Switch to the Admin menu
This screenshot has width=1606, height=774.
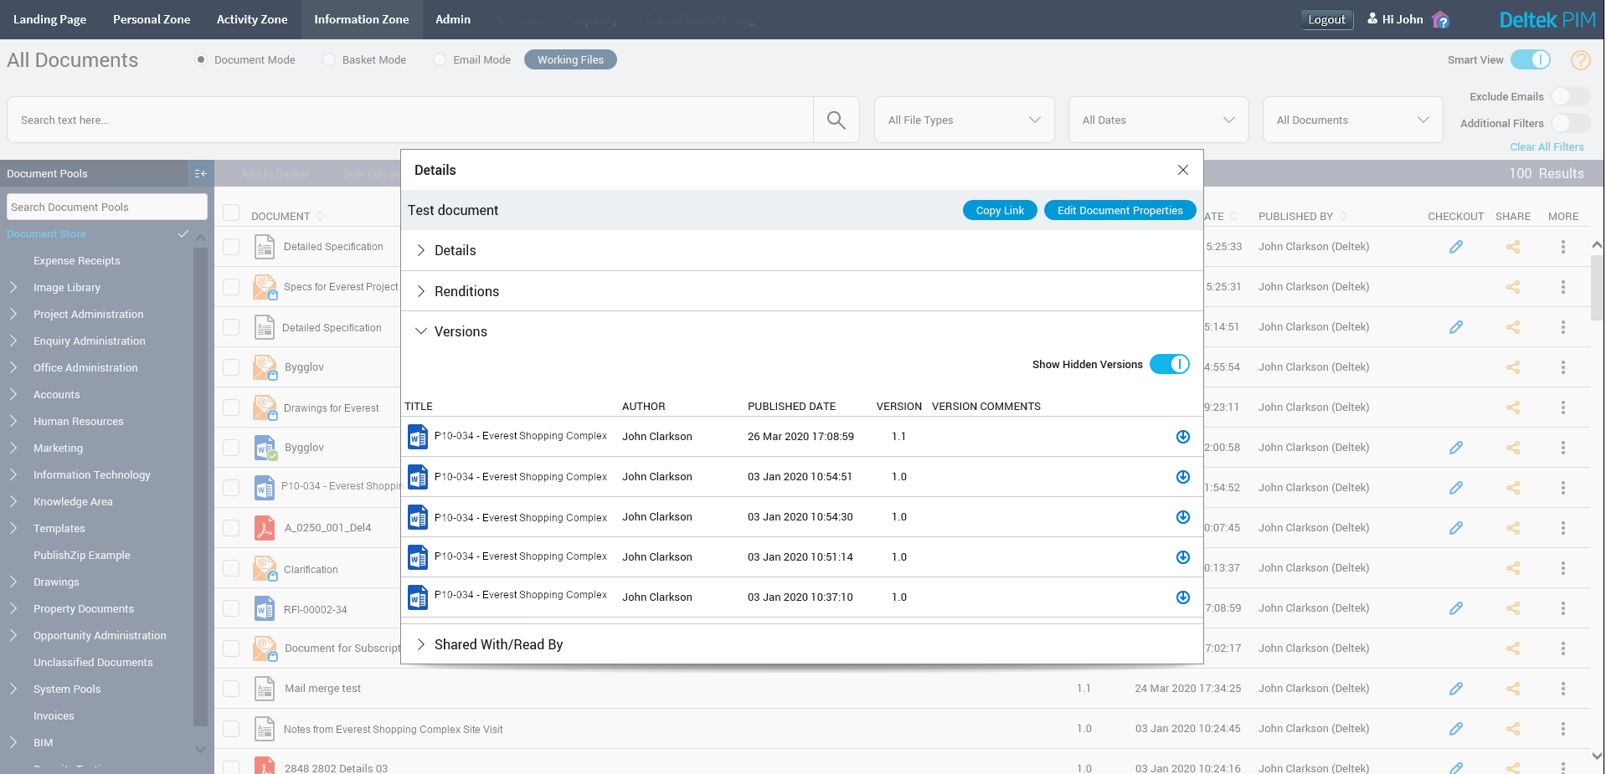coord(451,18)
